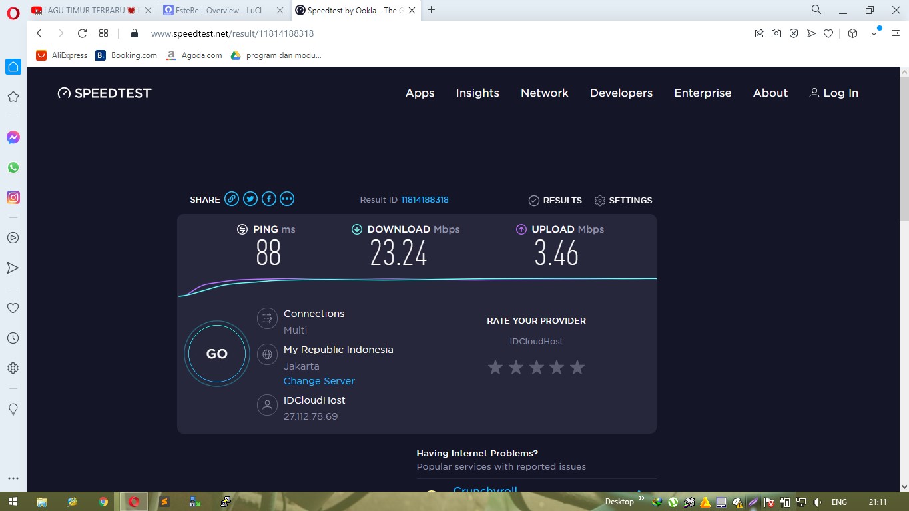Click the SPEEDTEST logo

pos(105,93)
